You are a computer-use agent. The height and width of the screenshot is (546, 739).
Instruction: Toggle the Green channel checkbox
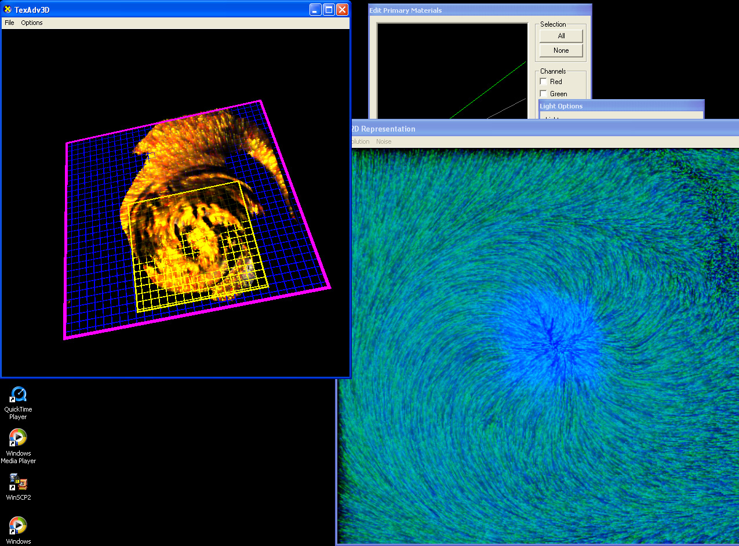(543, 94)
